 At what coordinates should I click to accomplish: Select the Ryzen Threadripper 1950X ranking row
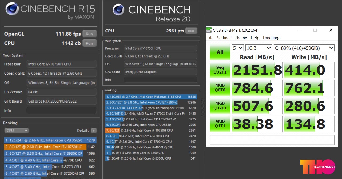(x=151, y=108)
